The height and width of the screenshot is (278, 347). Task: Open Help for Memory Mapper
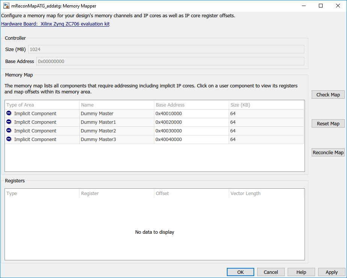[301, 272]
